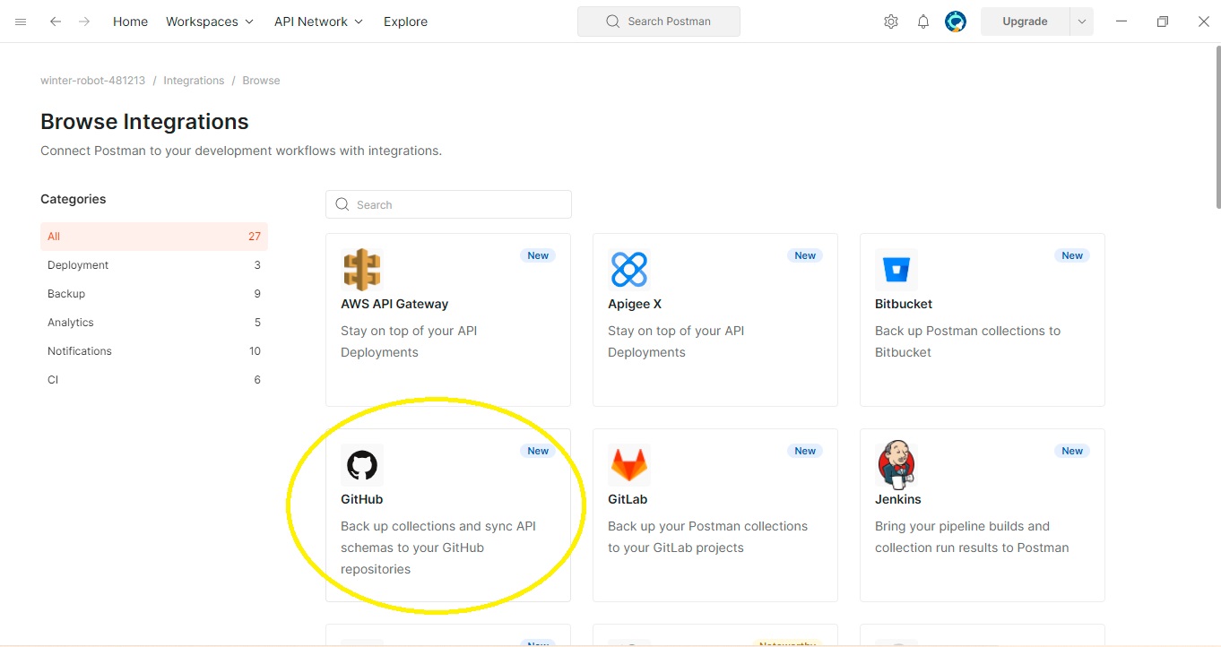Click the Jenkins butler logo
1221x647 pixels.
896,465
